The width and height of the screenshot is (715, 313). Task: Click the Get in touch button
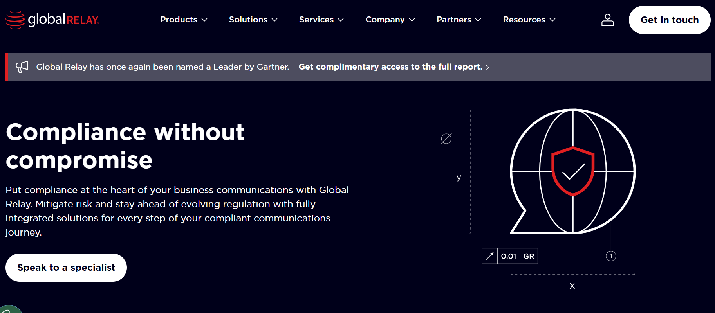[670, 20]
